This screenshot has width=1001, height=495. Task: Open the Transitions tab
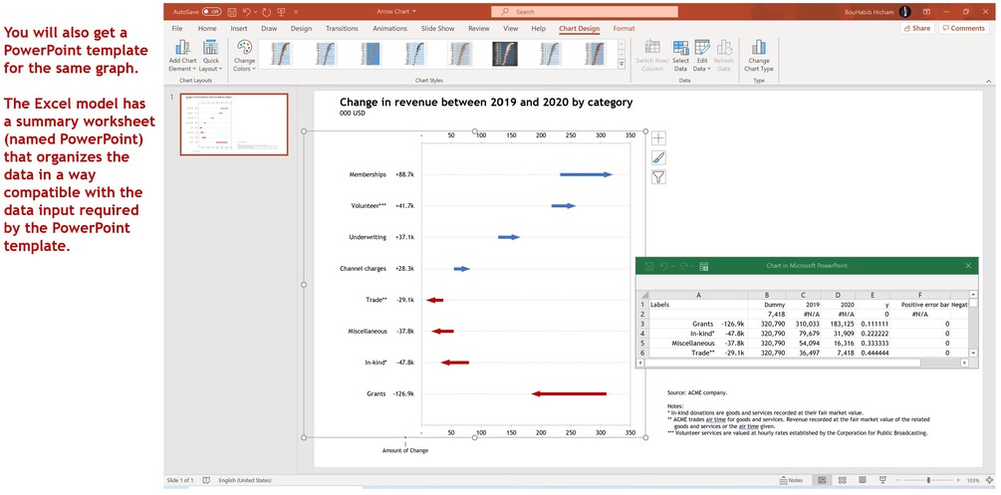[343, 29]
